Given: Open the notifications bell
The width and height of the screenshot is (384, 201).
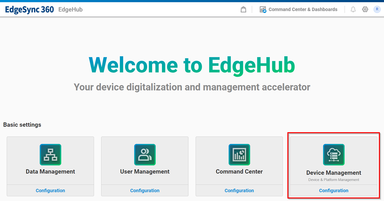Looking at the screenshot, I should pyautogui.click(x=353, y=10).
